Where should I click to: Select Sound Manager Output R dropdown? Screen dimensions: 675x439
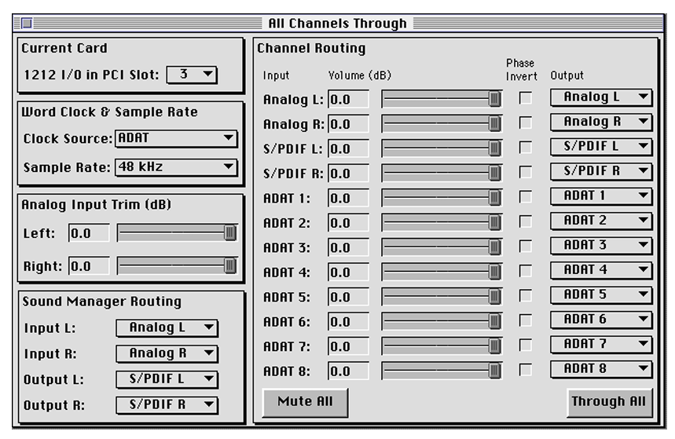[x=167, y=405]
